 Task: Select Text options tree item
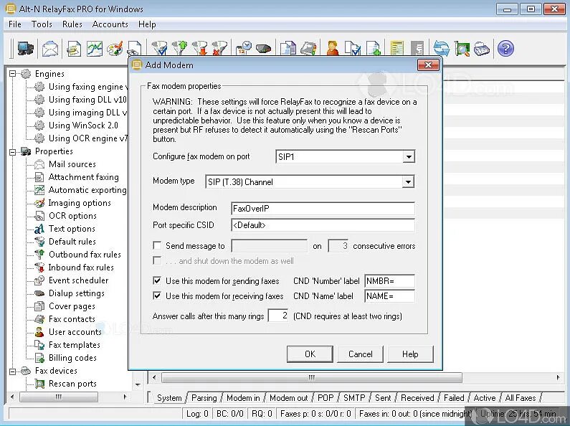pyautogui.click(x=72, y=229)
